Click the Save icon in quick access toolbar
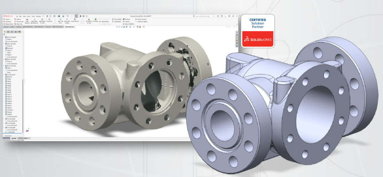Screen dimensions: 383x177 [x=59, y=16]
